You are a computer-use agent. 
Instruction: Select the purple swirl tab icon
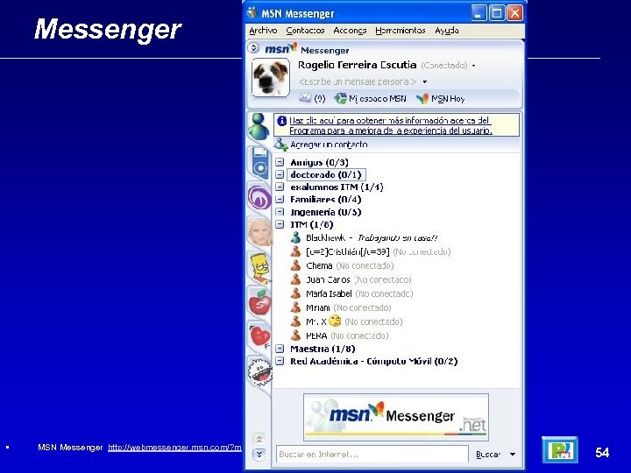[x=259, y=197]
